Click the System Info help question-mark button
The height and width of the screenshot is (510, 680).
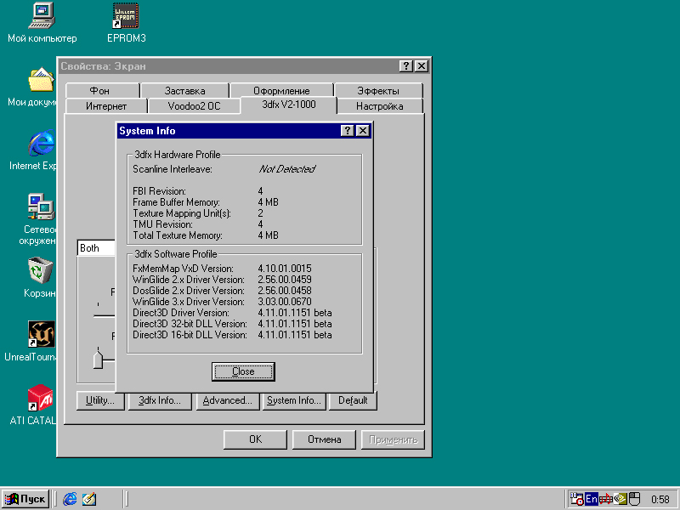[x=348, y=131]
